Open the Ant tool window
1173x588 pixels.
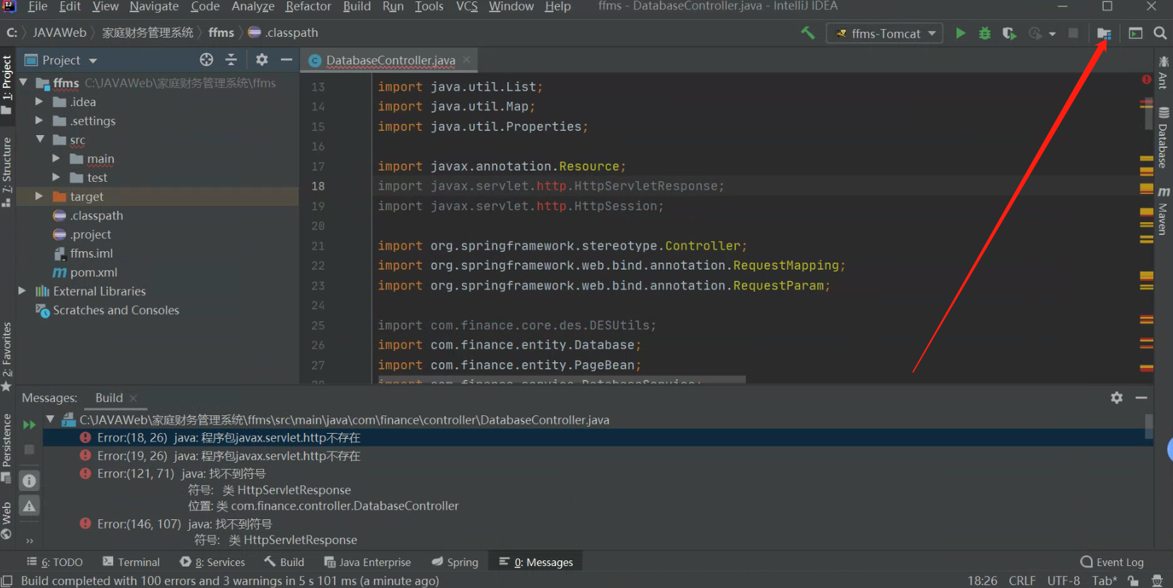[x=1163, y=72]
